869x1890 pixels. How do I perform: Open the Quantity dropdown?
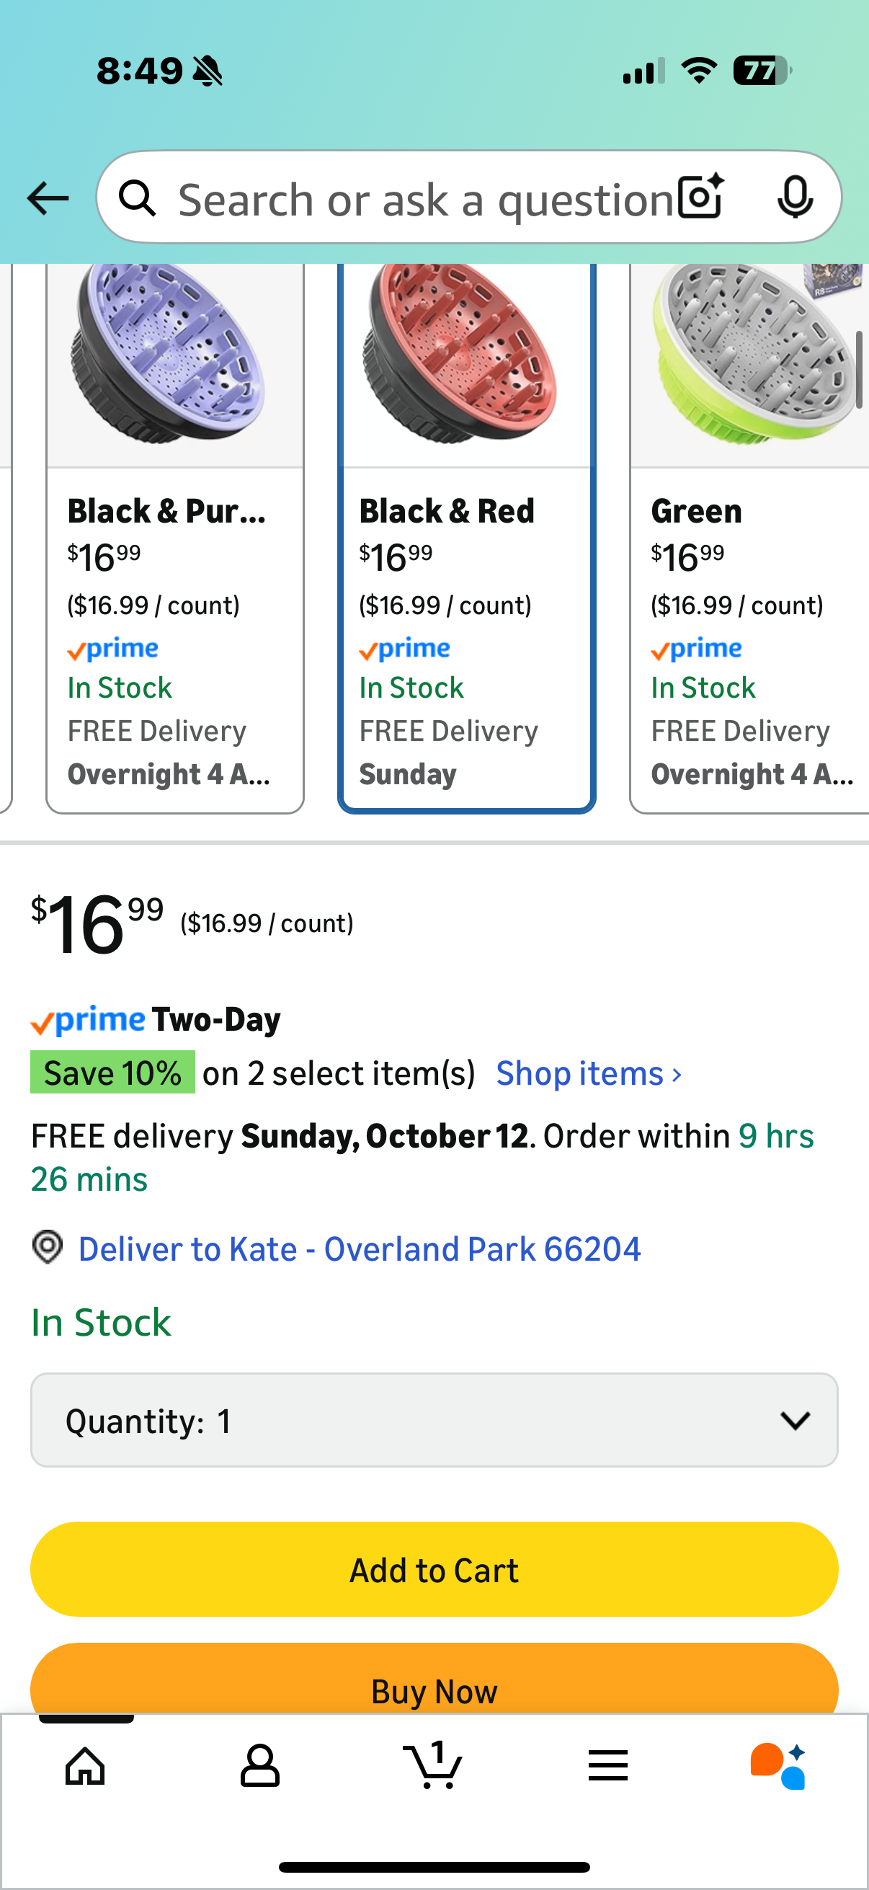[x=434, y=1421]
